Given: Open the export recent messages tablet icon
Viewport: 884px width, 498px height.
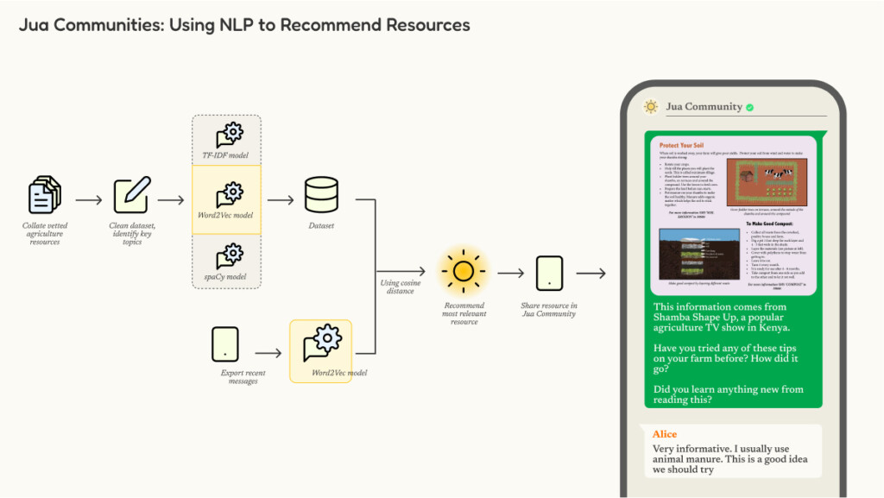Looking at the screenshot, I should 225,345.
